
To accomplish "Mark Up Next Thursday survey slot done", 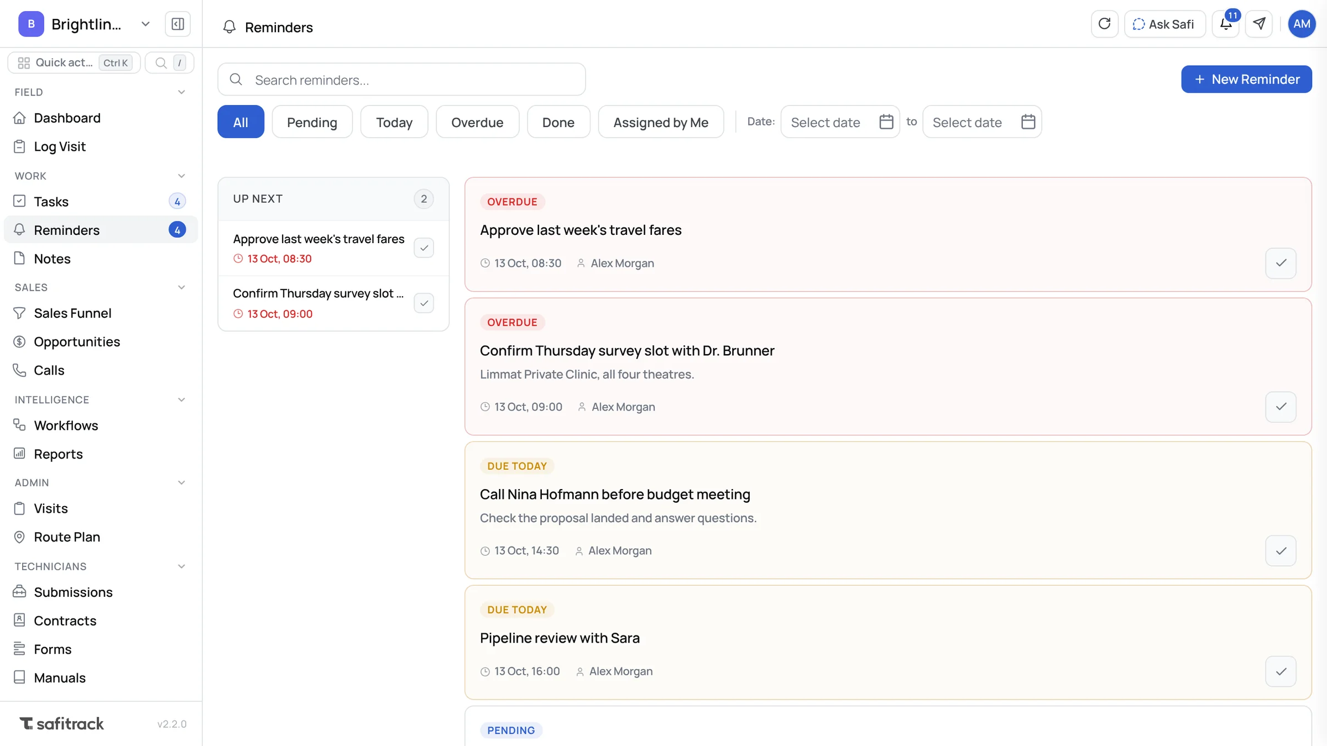I will click(x=424, y=303).
